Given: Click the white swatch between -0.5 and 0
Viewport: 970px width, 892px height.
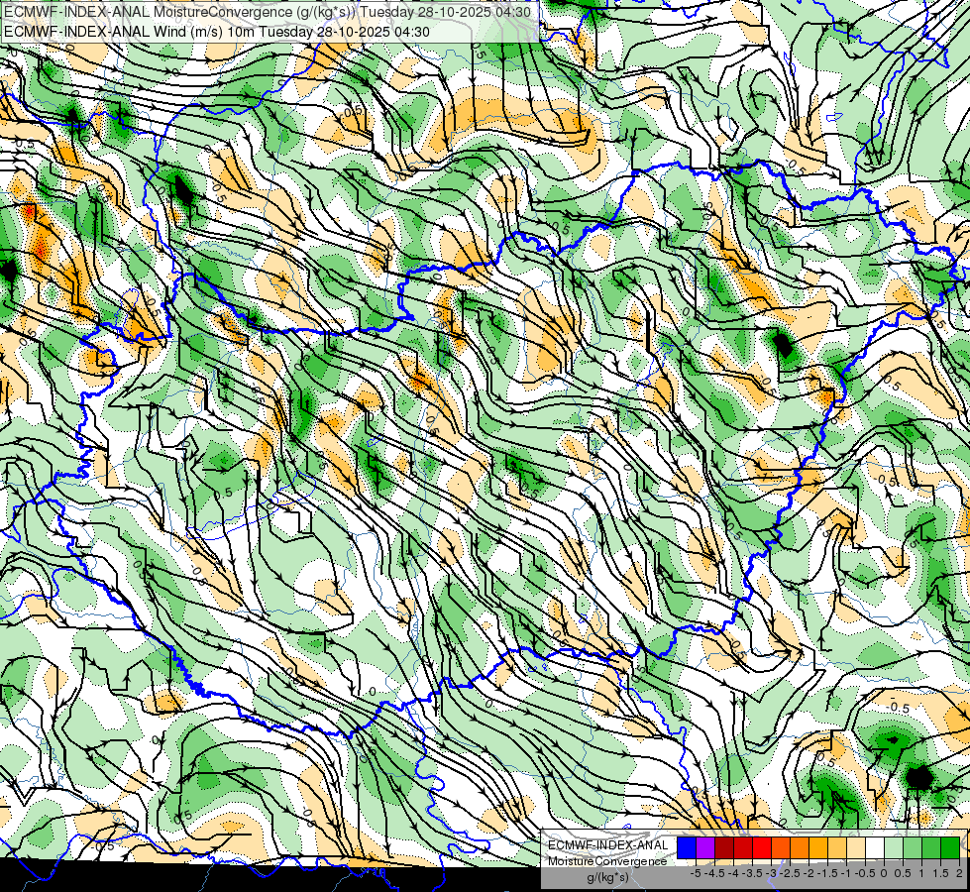Looking at the screenshot, I should point(875,847).
